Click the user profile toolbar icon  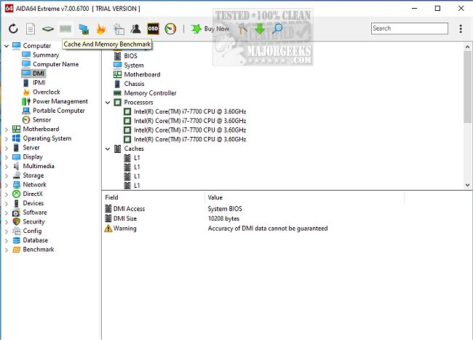point(136,29)
